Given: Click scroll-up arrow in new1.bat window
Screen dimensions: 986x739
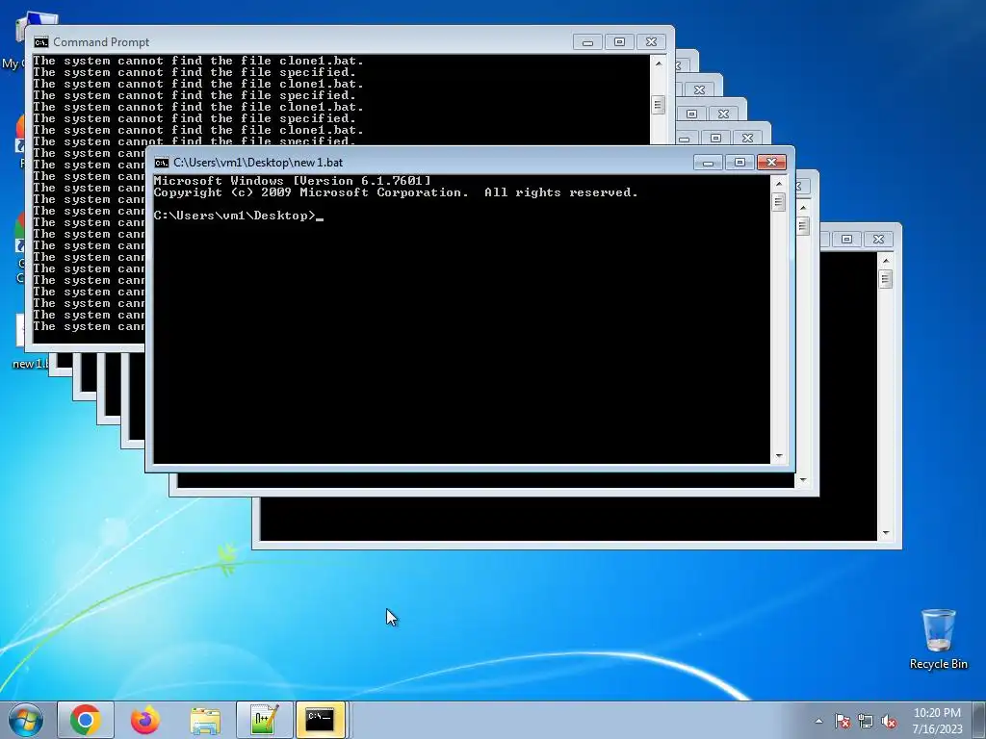Looking at the screenshot, I should pyautogui.click(x=778, y=184).
